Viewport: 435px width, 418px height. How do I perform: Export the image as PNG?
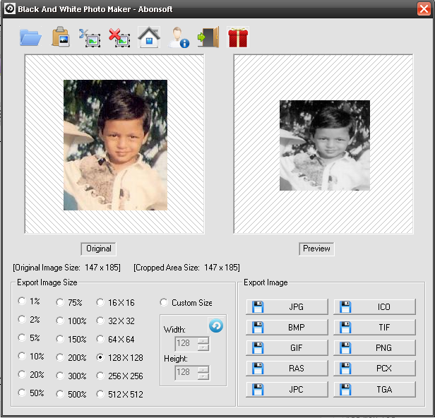click(374, 348)
